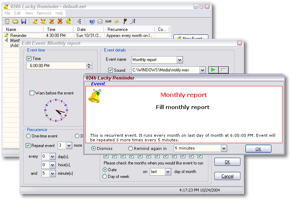Viewport: 291px width, 200px height.
Task: Open the Help menu
Action: (x=59, y=13)
